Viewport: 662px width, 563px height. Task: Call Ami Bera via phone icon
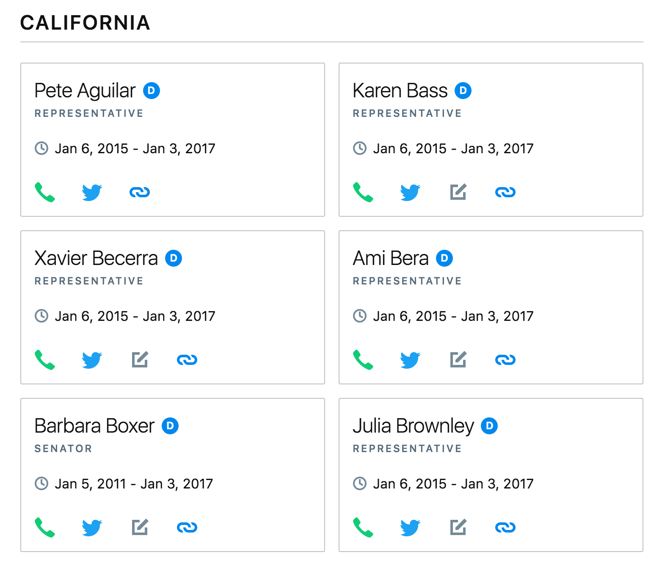[x=363, y=360]
